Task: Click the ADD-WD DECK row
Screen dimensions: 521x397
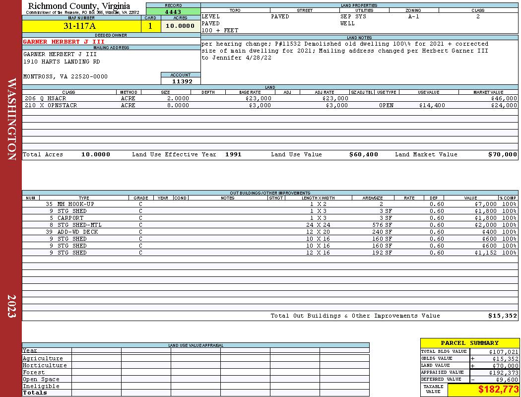Action: coord(270,232)
